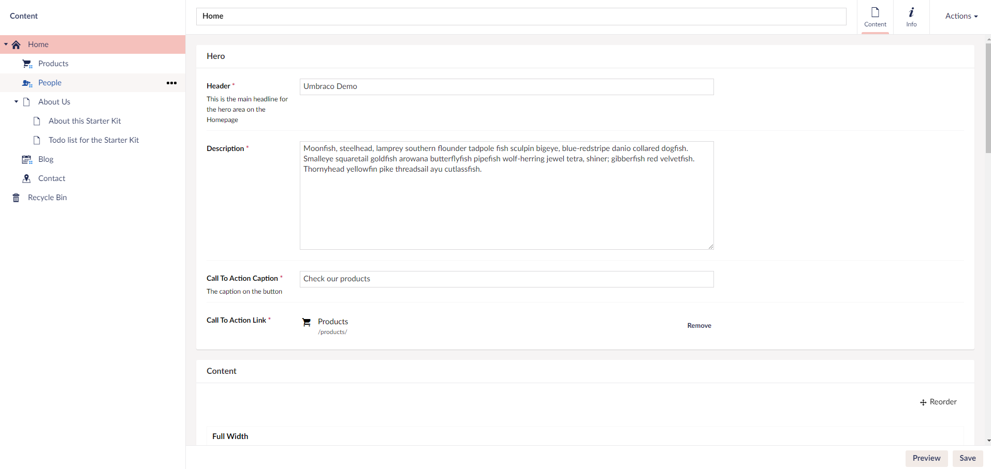Click the Reorder icon in the Content section
Screen dimensions: 991x469
[x=924, y=402]
